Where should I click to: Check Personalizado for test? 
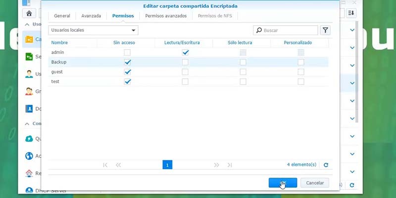301,82
